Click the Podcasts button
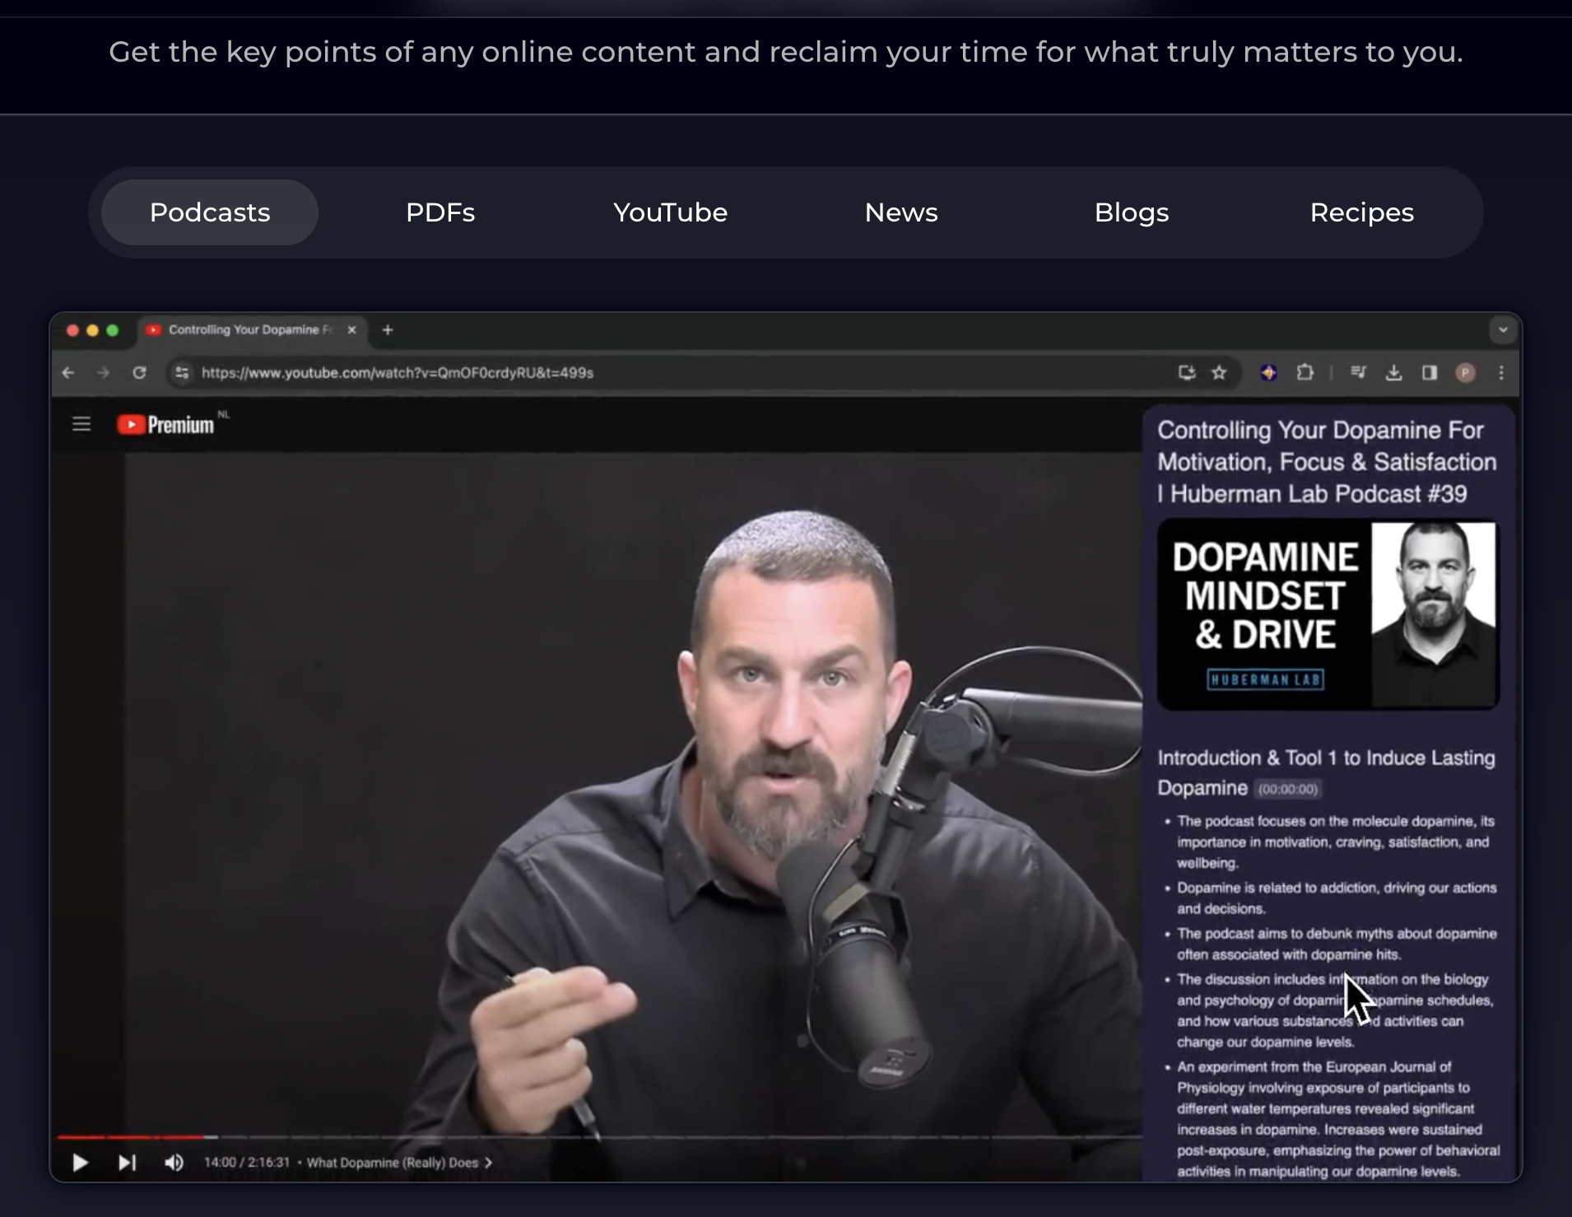Screen dimensions: 1572x1217 pos(209,212)
